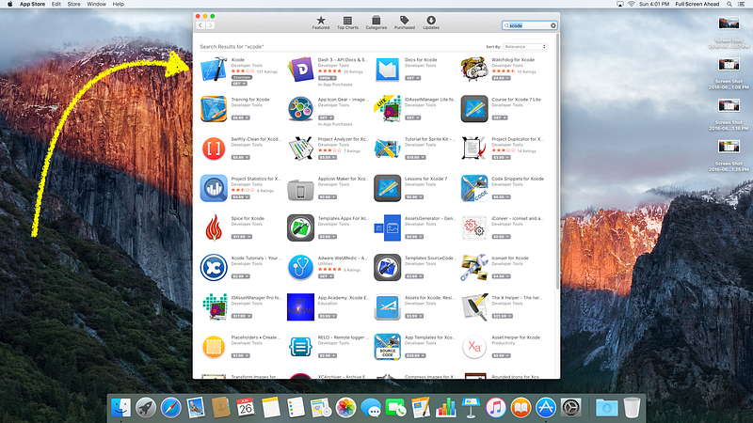The image size is (753, 423).
Task: Open the Dash 3 app icon
Action: [300, 70]
